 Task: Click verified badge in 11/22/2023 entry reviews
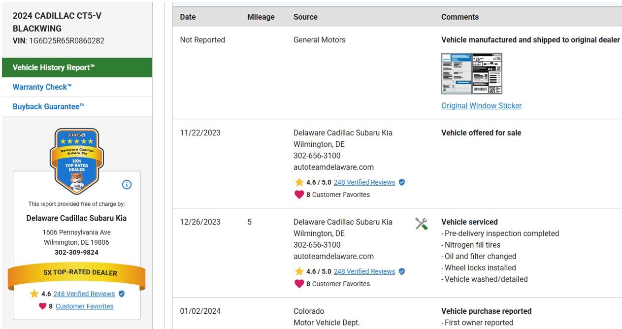pos(402,182)
